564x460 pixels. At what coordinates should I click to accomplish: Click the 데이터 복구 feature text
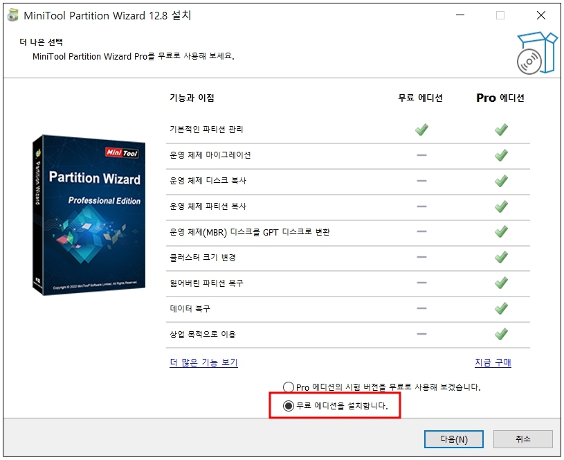pyautogui.click(x=190, y=309)
